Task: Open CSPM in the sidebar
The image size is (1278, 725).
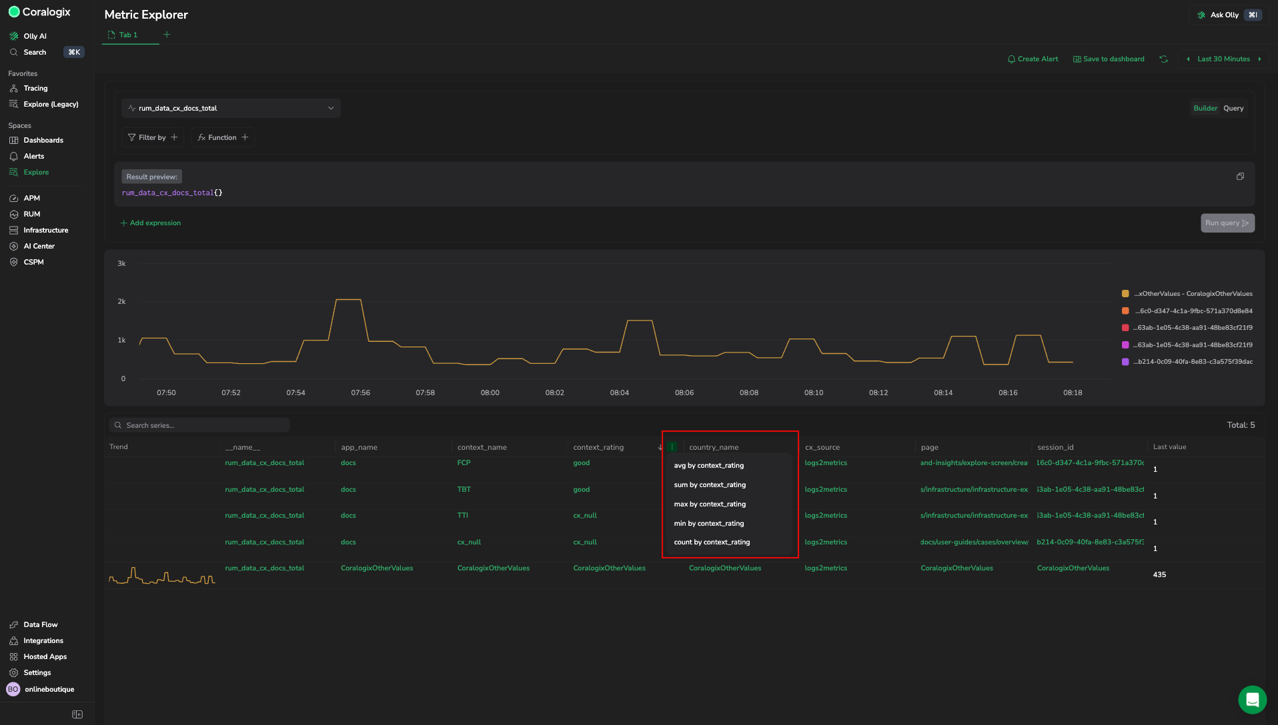Action: [x=33, y=262]
